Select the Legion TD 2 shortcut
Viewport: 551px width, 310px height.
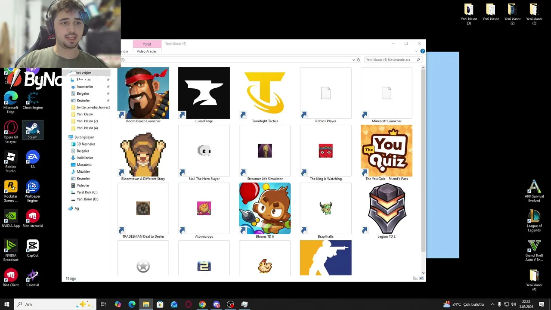click(x=387, y=211)
